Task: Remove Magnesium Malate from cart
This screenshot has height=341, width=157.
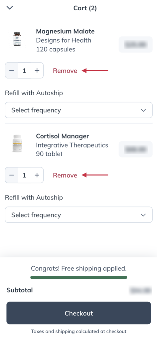Action: (65, 71)
